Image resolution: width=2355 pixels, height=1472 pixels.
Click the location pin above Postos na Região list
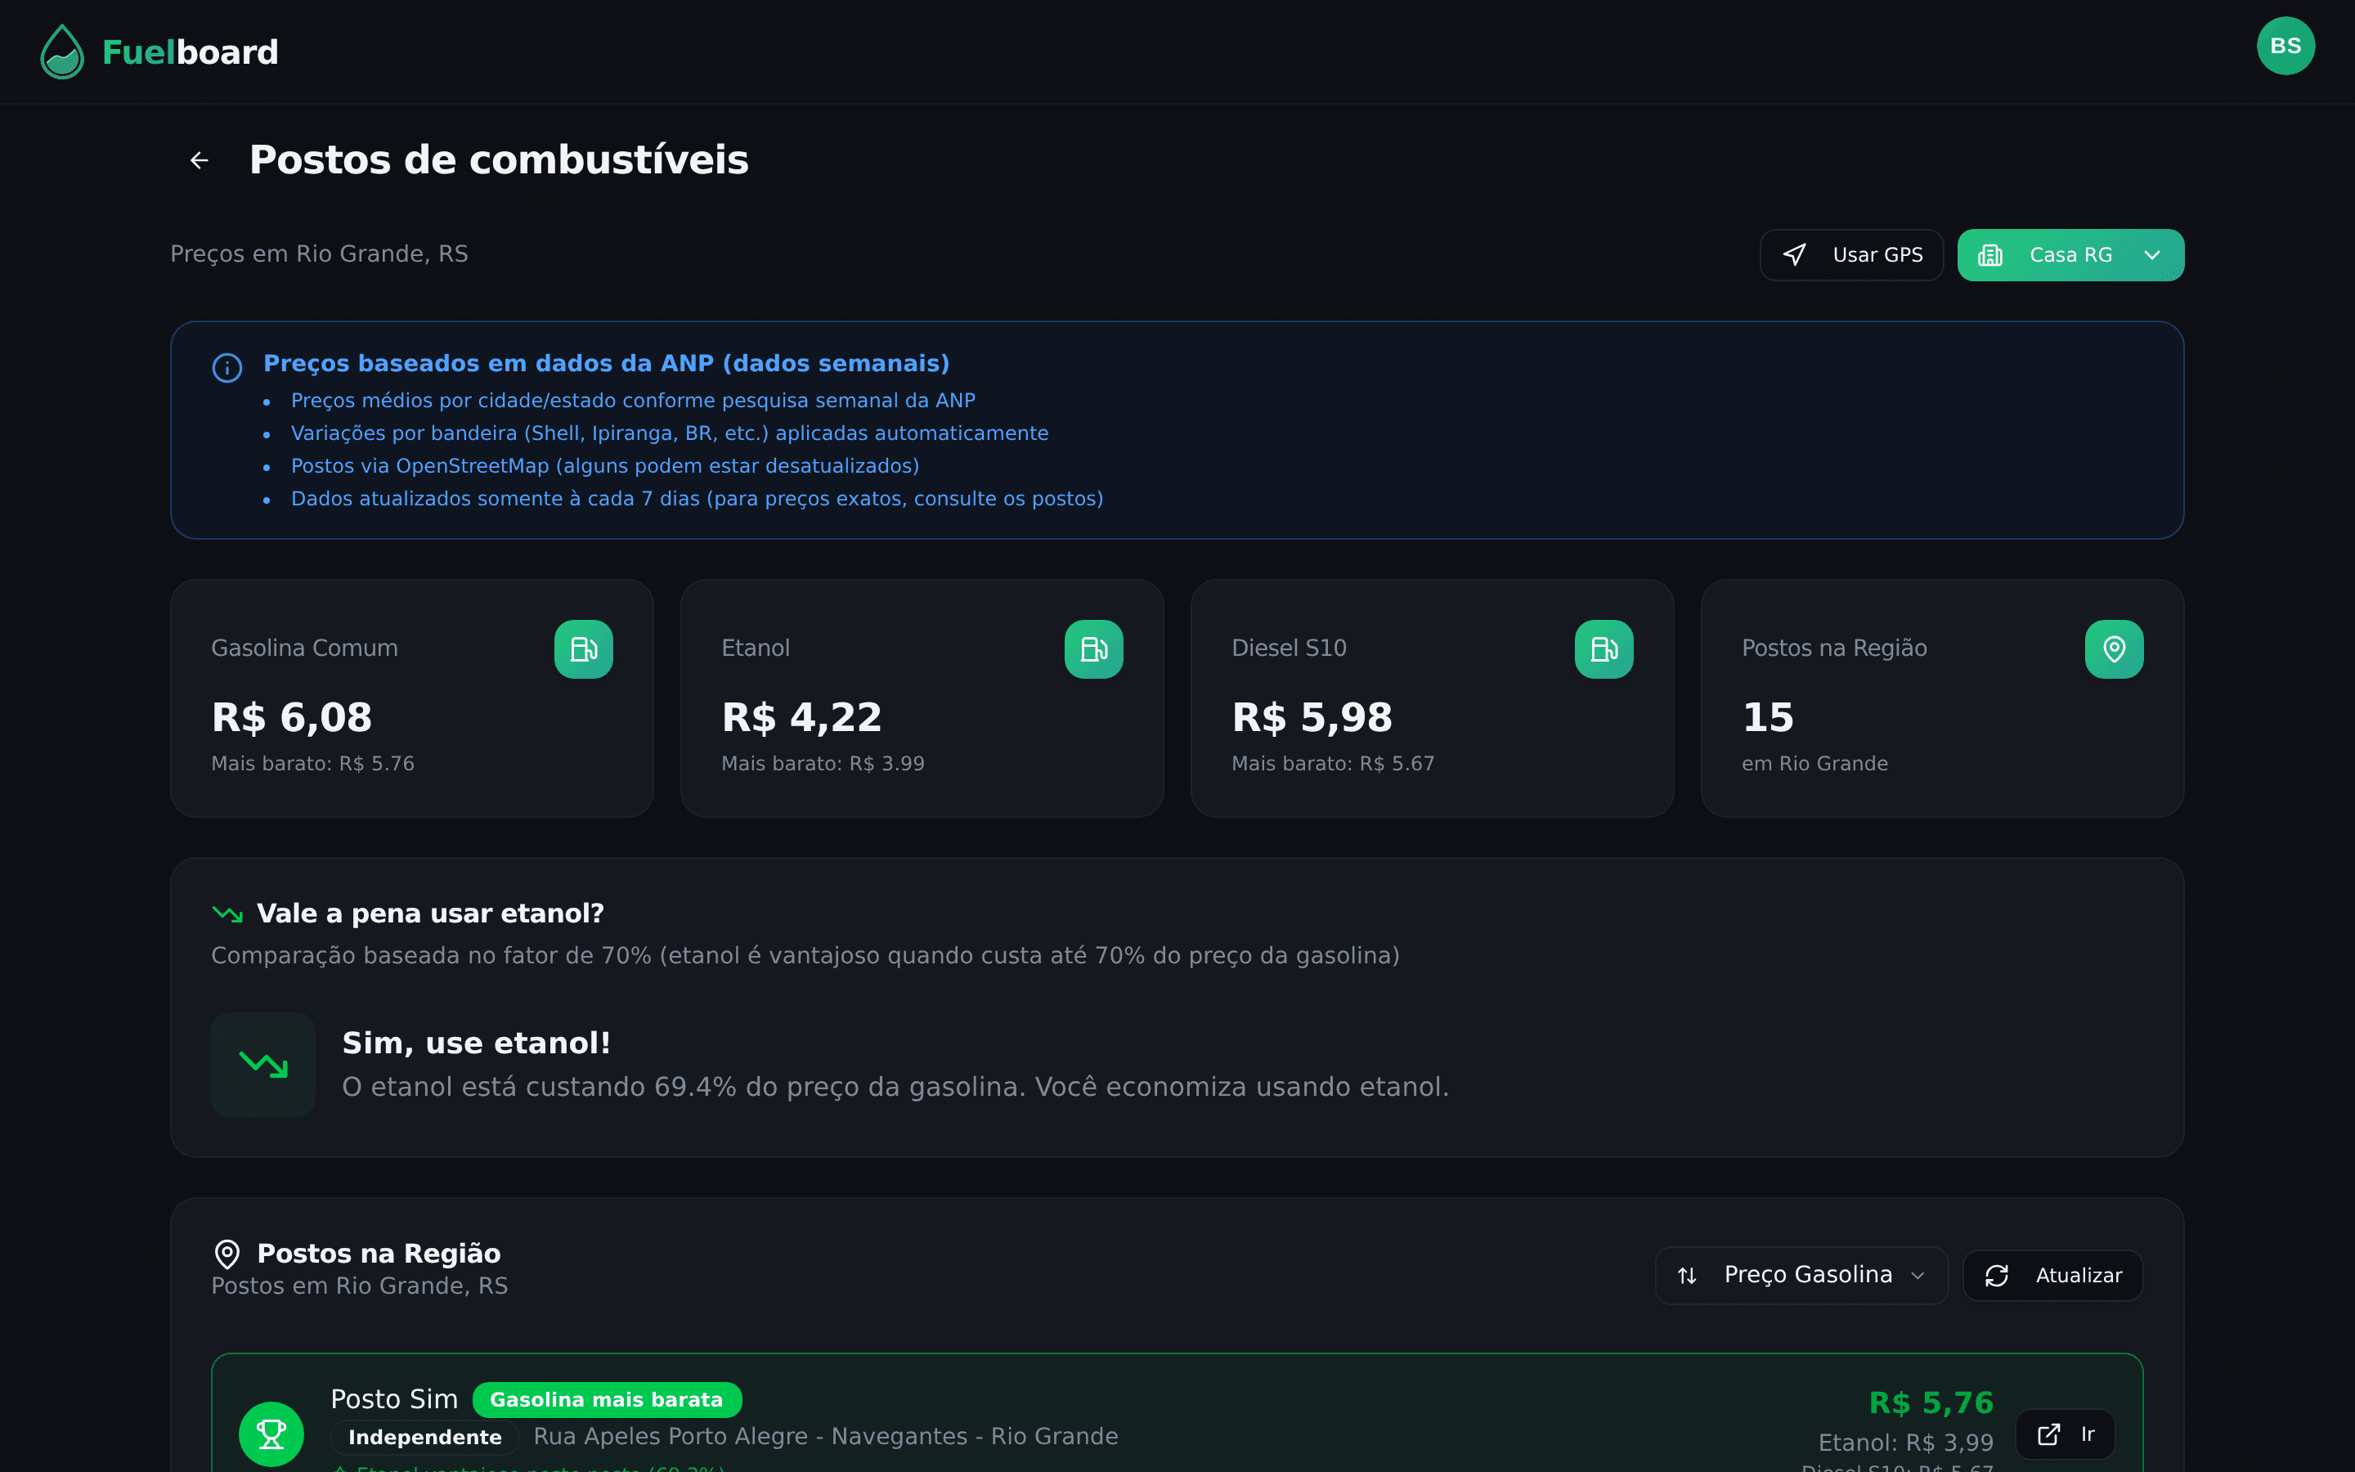pos(227,1253)
